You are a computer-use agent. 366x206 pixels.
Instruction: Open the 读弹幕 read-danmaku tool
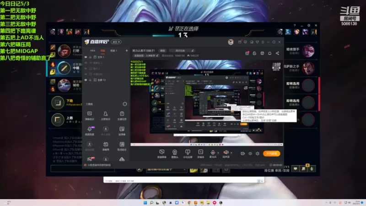tap(122, 131)
